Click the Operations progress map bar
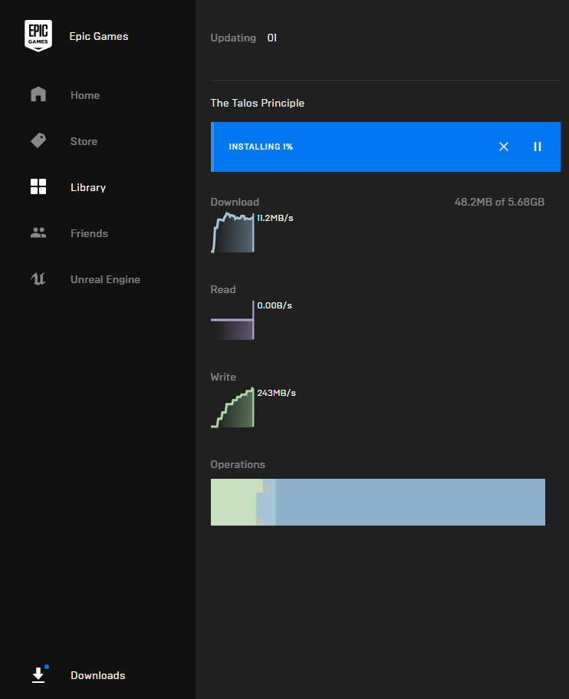This screenshot has height=699, width=569. coord(377,502)
